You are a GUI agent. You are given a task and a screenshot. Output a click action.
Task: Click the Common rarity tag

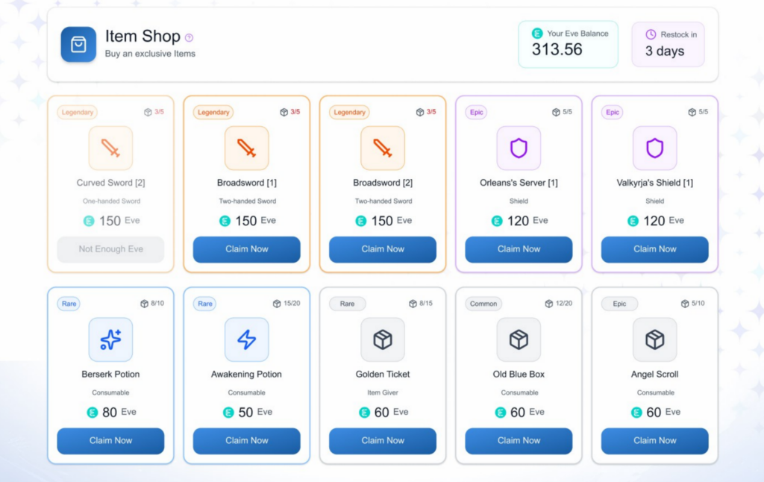click(x=483, y=304)
